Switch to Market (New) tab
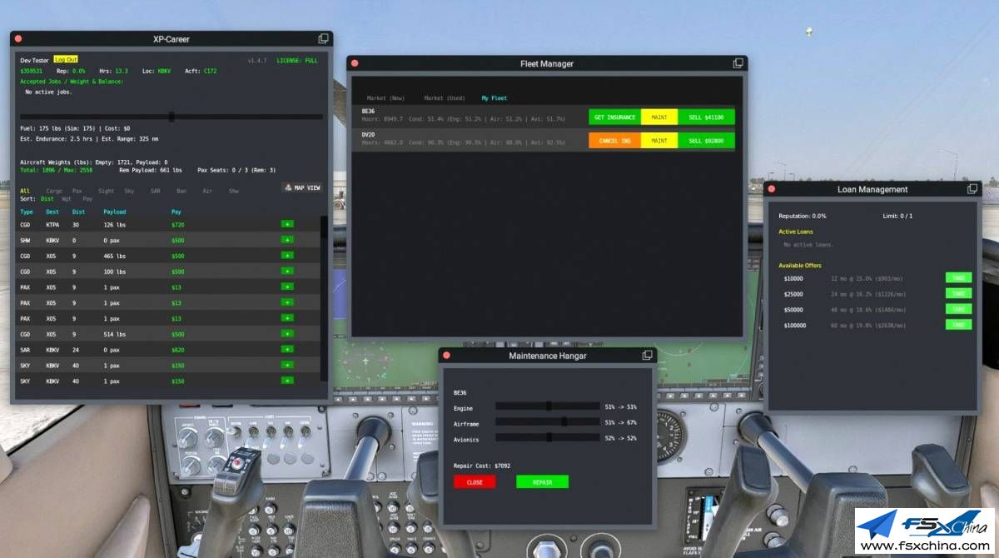Screen dimensions: 999x558 (x=385, y=98)
